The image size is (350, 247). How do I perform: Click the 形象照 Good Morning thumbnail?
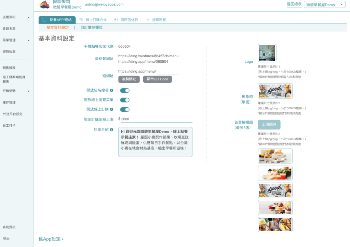pos(275,91)
